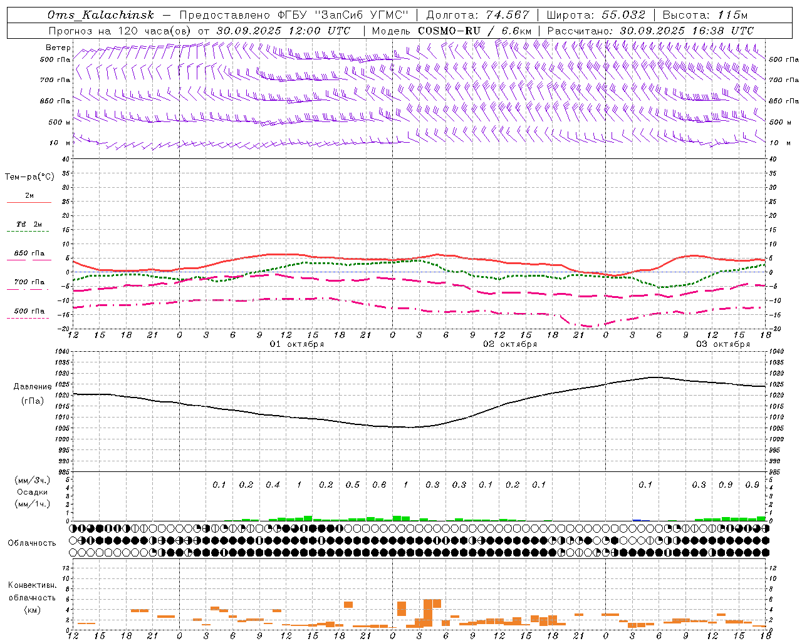The image size is (802, 641).
Task: Click the small blue precipitation bar on 03 октября
Action: [637, 520]
